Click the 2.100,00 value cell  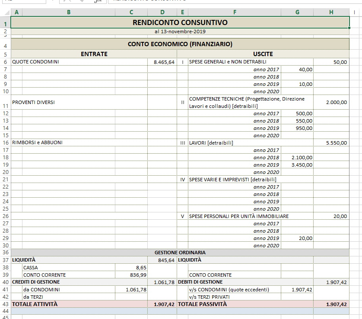coord(297,158)
